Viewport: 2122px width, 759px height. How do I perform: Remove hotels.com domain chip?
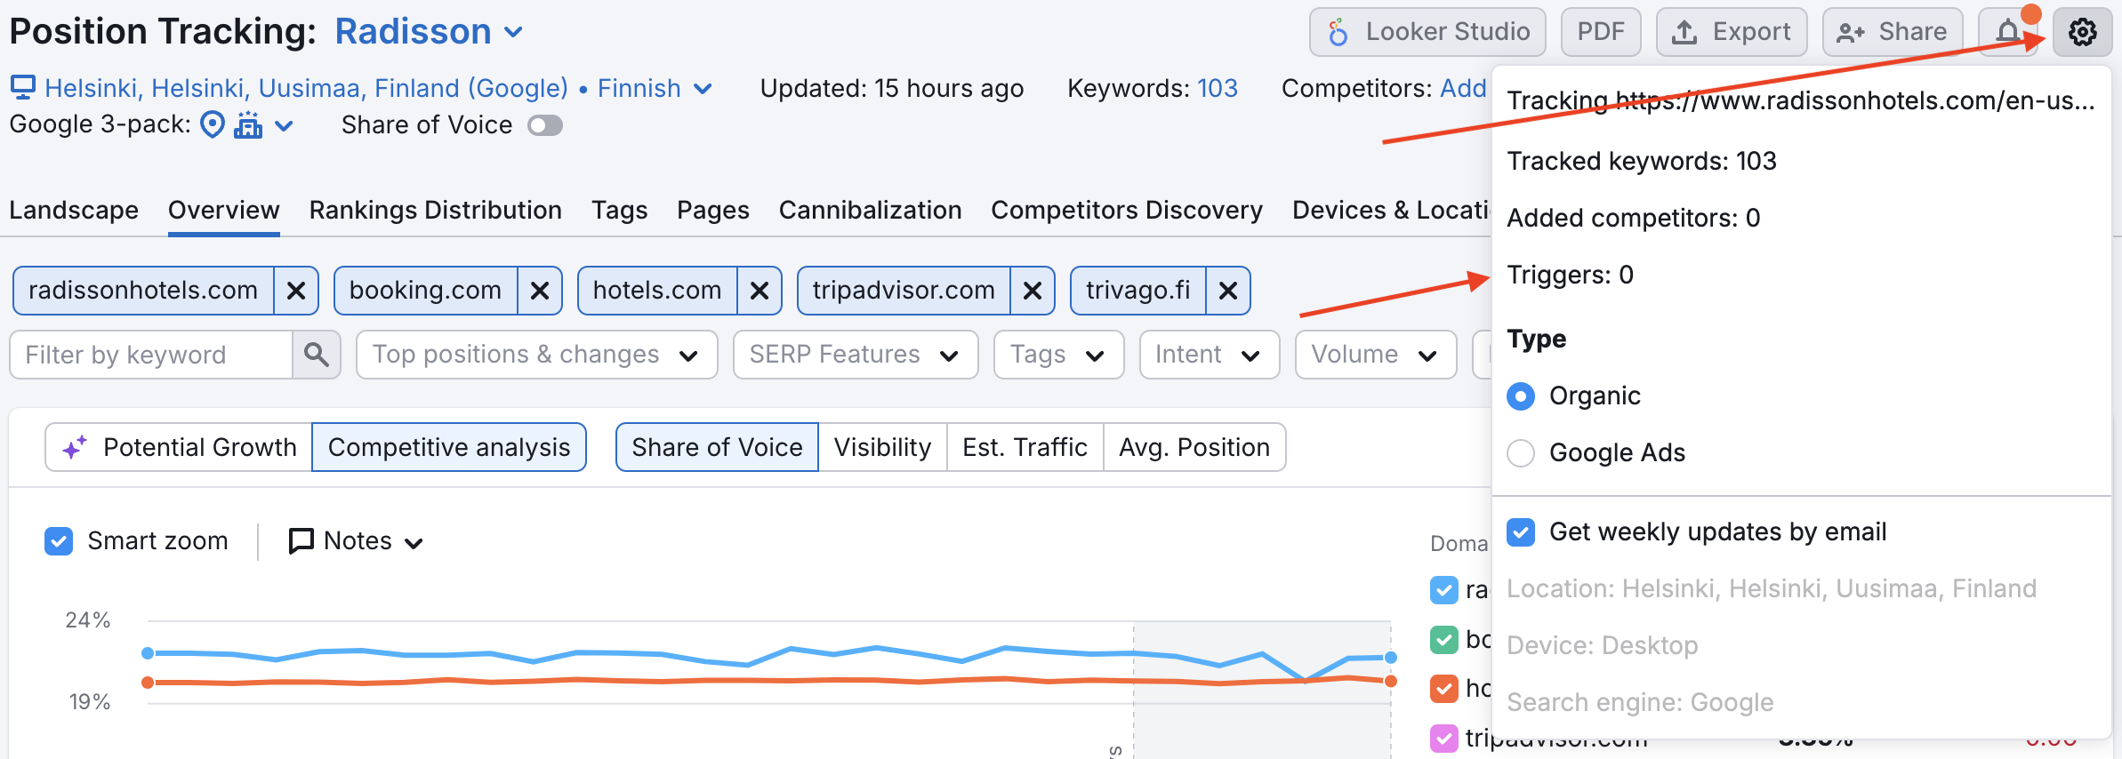tap(760, 291)
